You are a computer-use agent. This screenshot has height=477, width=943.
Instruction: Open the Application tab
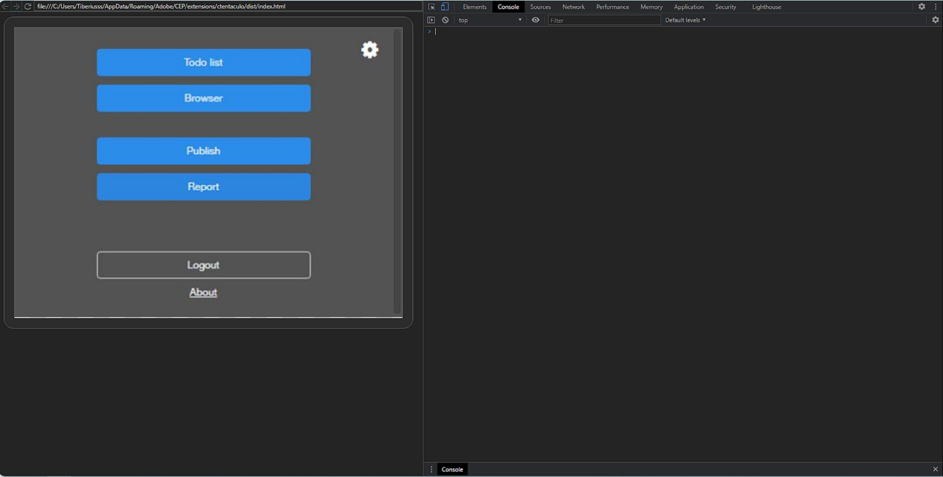[689, 7]
